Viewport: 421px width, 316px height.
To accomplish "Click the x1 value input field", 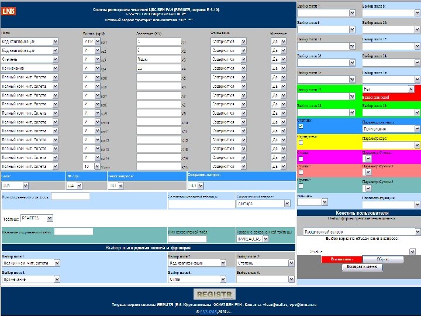I will coord(158,42).
